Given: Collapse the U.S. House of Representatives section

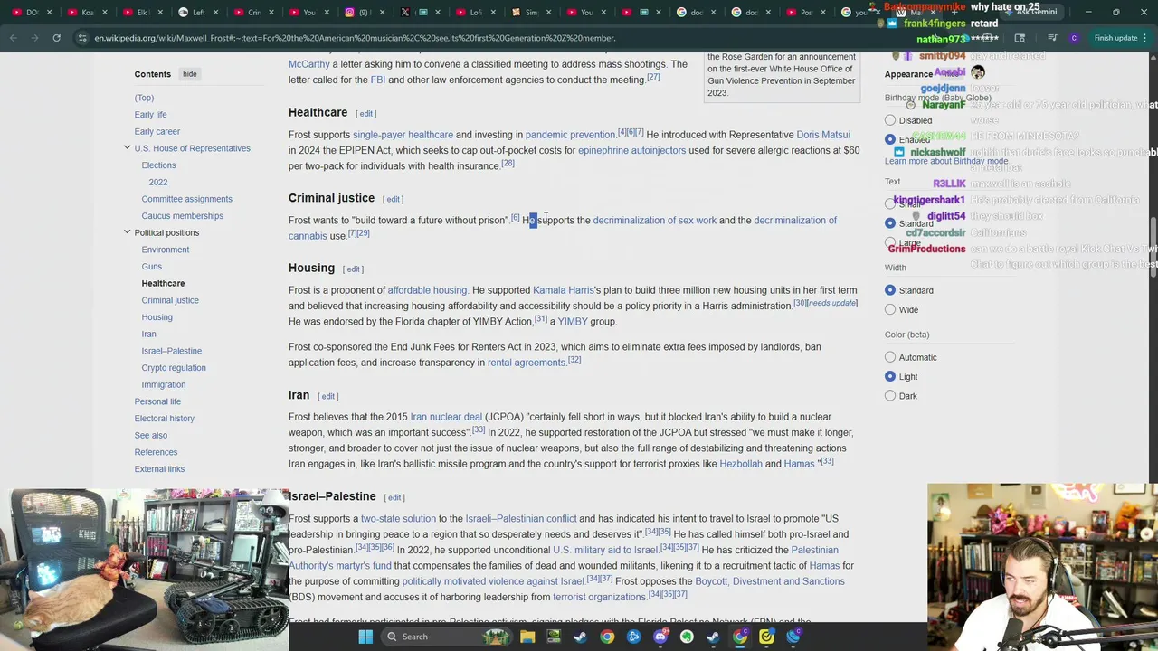Looking at the screenshot, I should click(x=127, y=147).
